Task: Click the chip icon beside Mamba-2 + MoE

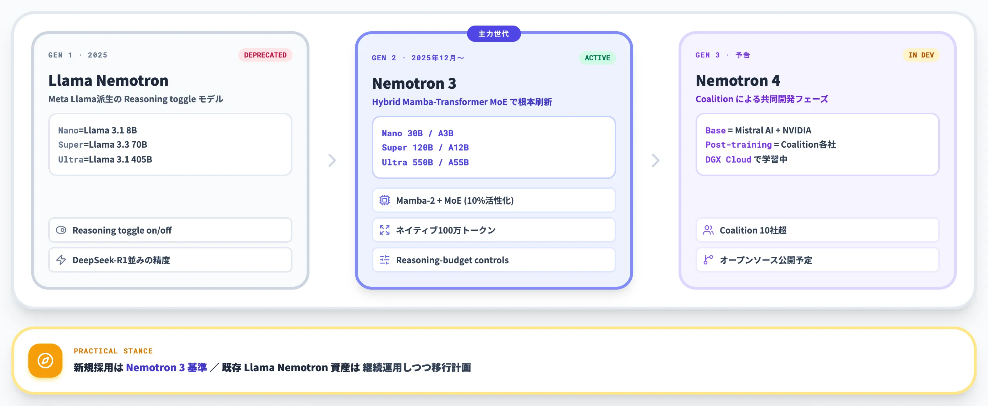Action: click(385, 200)
